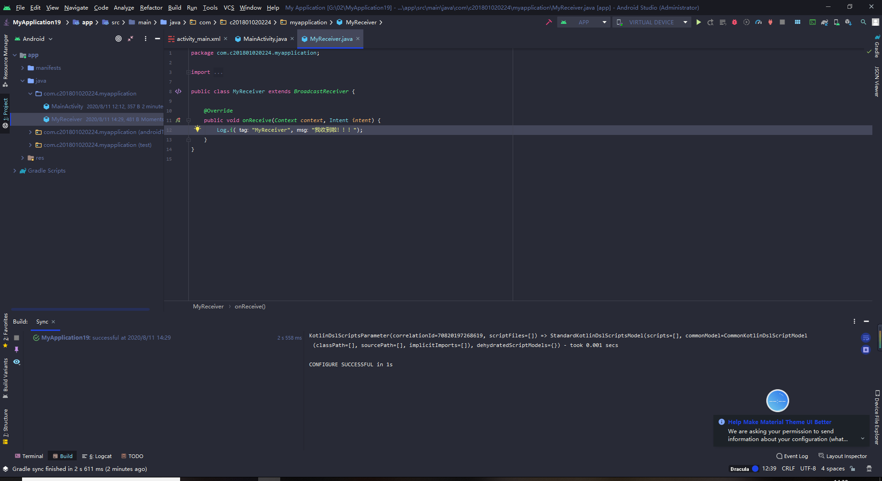The height and width of the screenshot is (481, 882).
Task: Click the scroll-to-end icon in build output
Action: (x=866, y=350)
